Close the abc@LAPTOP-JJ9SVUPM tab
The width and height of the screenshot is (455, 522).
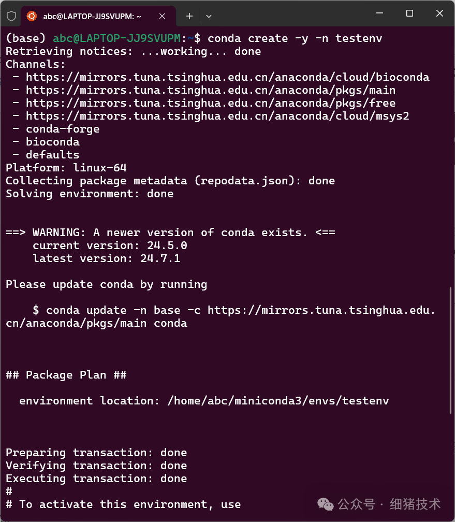pyautogui.click(x=163, y=16)
